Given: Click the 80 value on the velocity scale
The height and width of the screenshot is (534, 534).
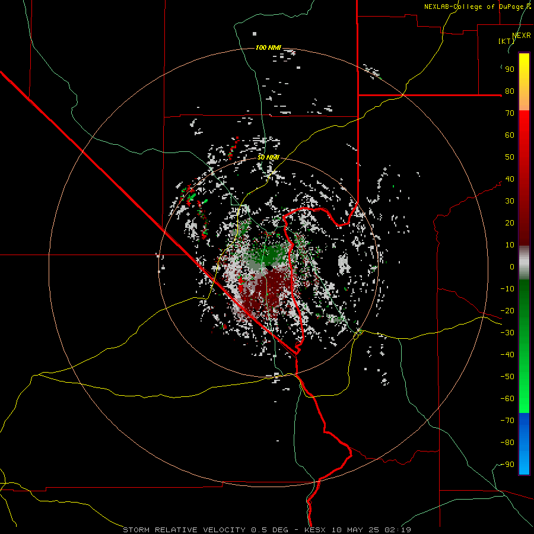Looking at the screenshot, I should tap(510, 91).
